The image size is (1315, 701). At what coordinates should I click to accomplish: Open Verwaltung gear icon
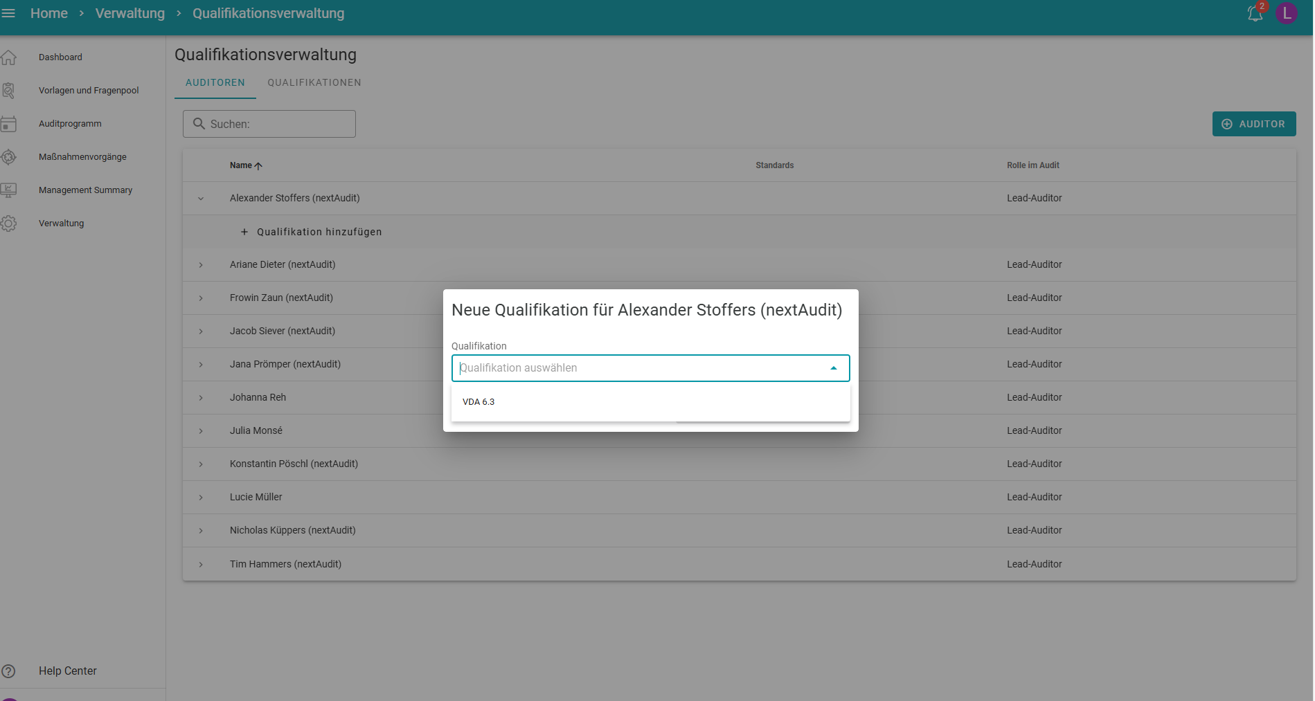[8, 224]
